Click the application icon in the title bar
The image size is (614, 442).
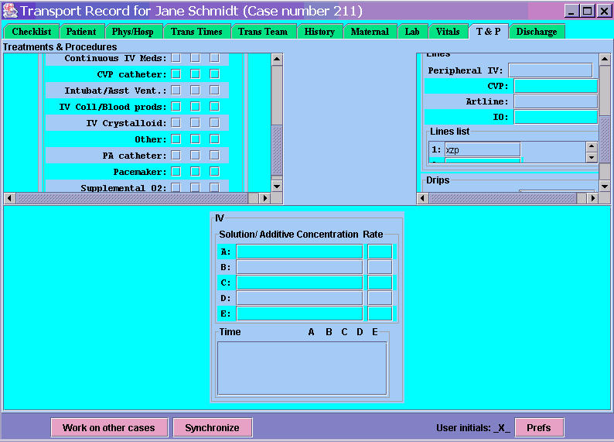click(x=10, y=11)
